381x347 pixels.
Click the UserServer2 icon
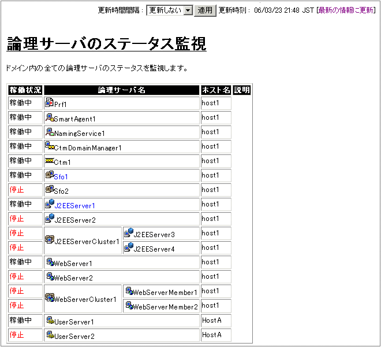point(50,335)
